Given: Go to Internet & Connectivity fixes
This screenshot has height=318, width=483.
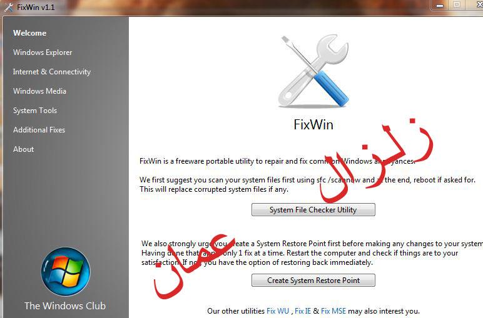Looking at the screenshot, I should pos(52,72).
